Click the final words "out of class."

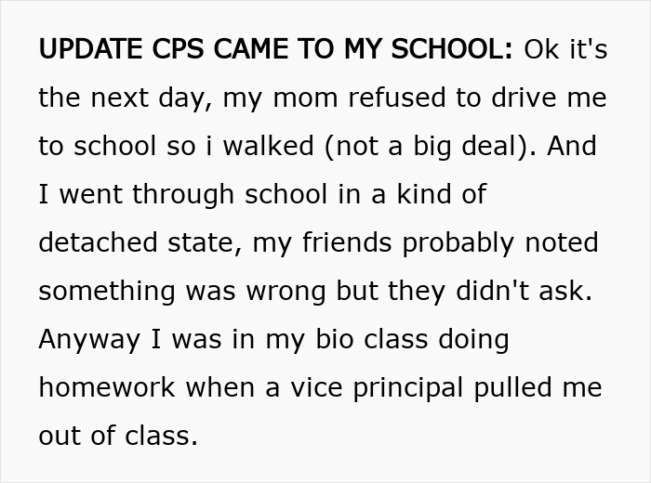click(x=118, y=436)
